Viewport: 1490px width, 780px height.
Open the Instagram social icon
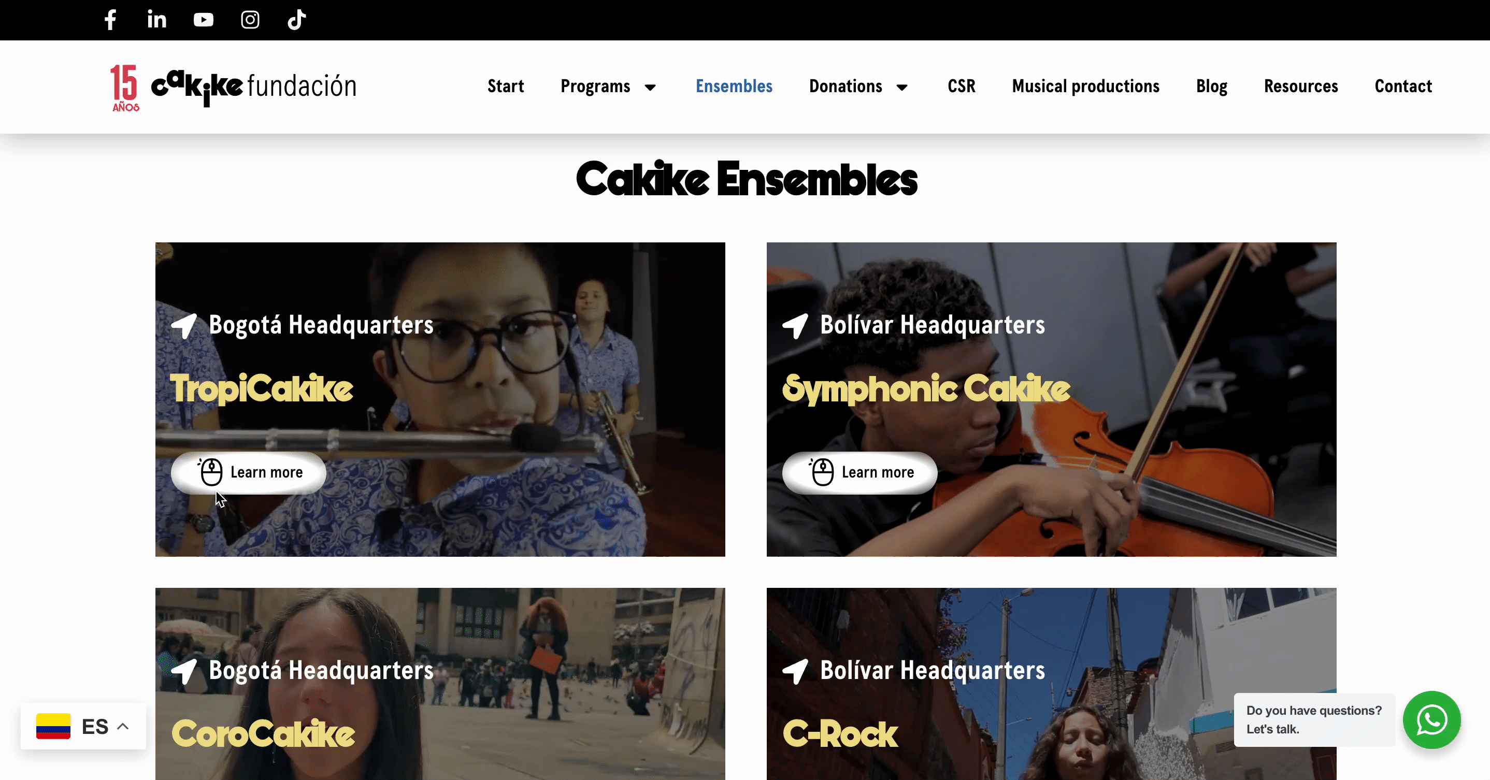click(x=250, y=20)
